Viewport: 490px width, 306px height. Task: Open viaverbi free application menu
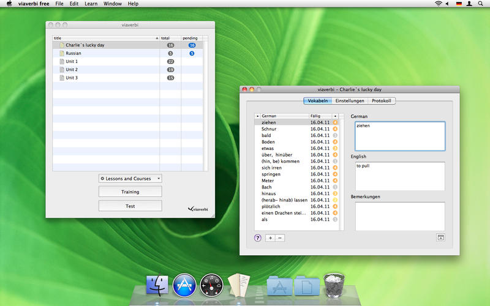[x=34, y=4]
